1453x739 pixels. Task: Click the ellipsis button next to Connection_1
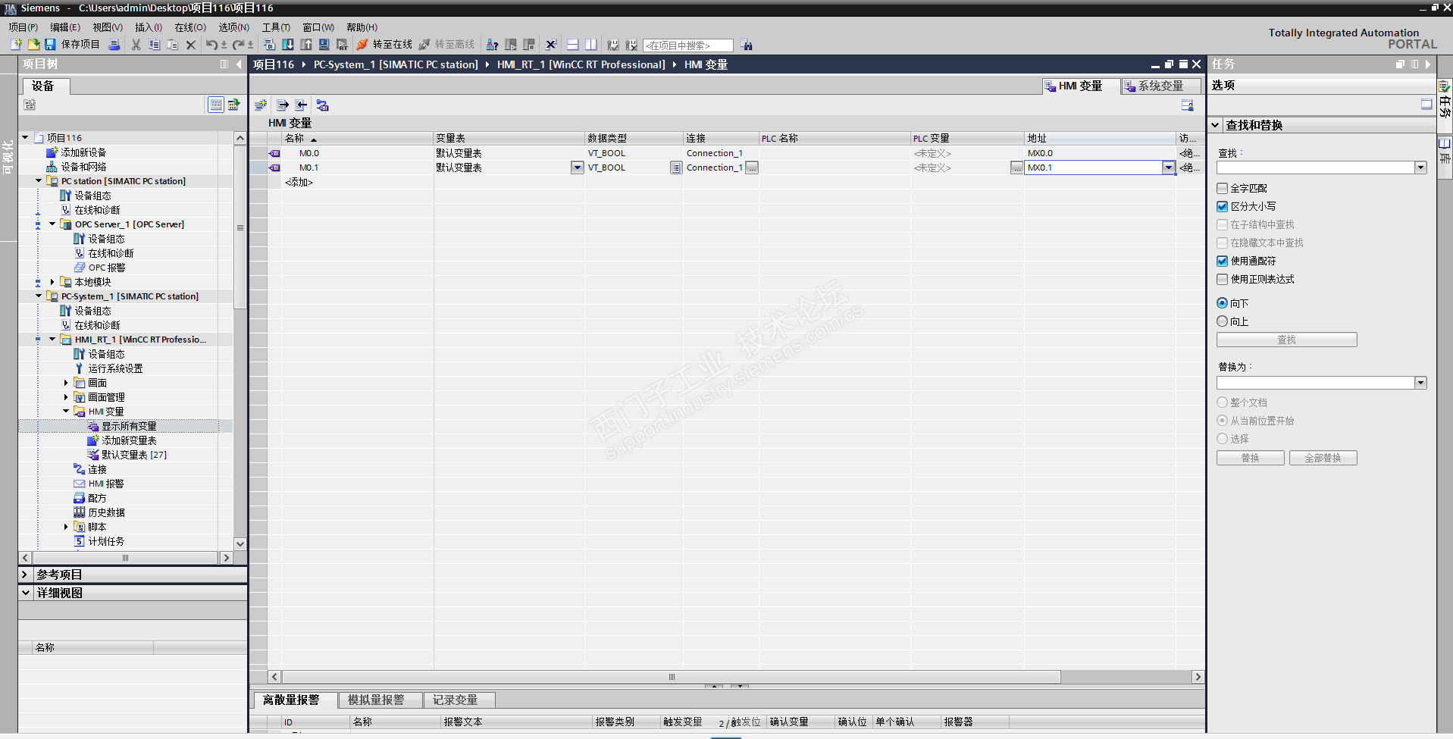pyautogui.click(x=752, y=168)
